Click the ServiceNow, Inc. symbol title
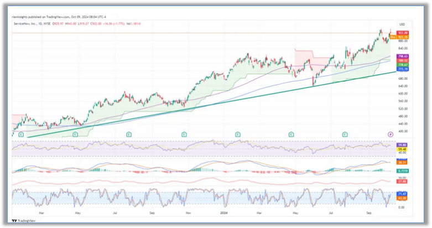 click(28, 23)
